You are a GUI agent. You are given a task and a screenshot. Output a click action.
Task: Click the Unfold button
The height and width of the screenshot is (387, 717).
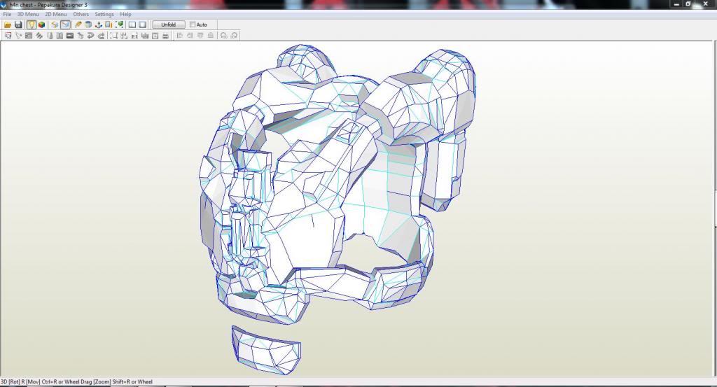pos(168,24)
